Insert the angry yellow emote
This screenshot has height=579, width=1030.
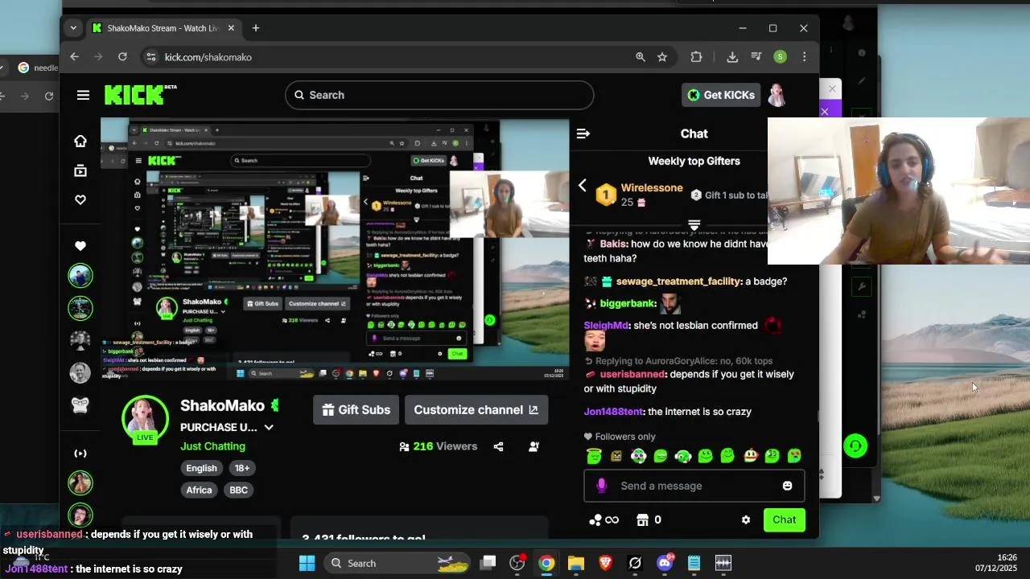click(x=616, y=456)
